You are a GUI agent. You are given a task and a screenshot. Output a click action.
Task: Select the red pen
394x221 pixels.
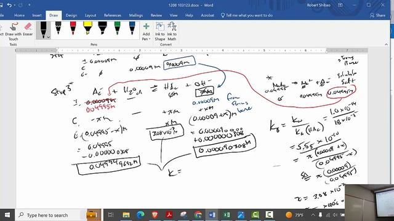tap(73, 28)
